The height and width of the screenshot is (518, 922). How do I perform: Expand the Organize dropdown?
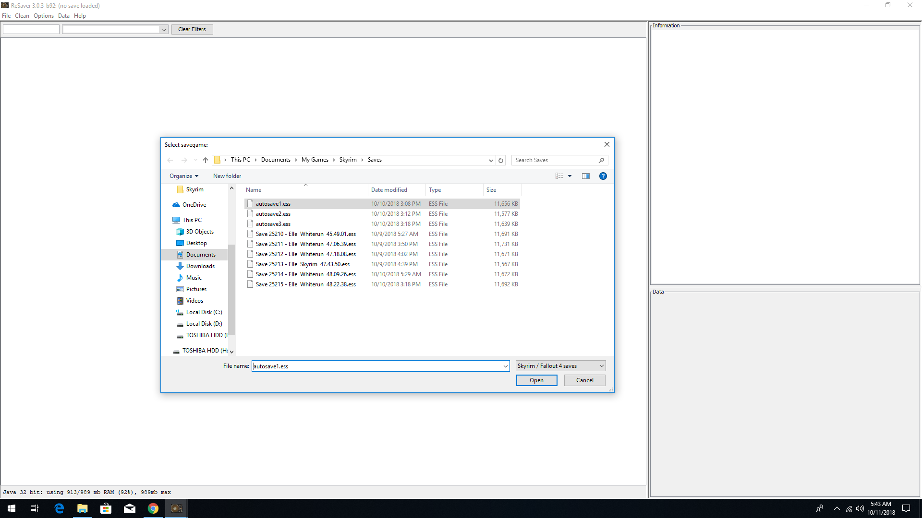pyautogui.click(x=183, y=176)
